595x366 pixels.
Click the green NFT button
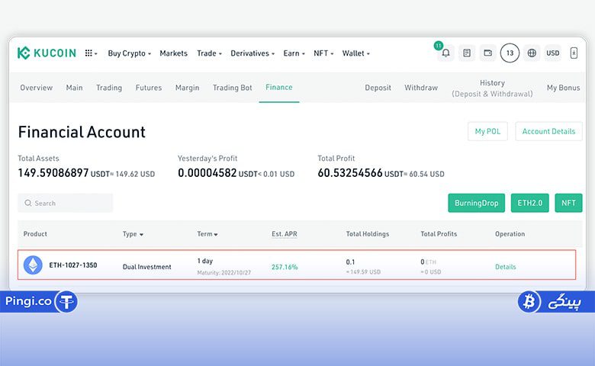pyautogui.click(x=568, y=203)
